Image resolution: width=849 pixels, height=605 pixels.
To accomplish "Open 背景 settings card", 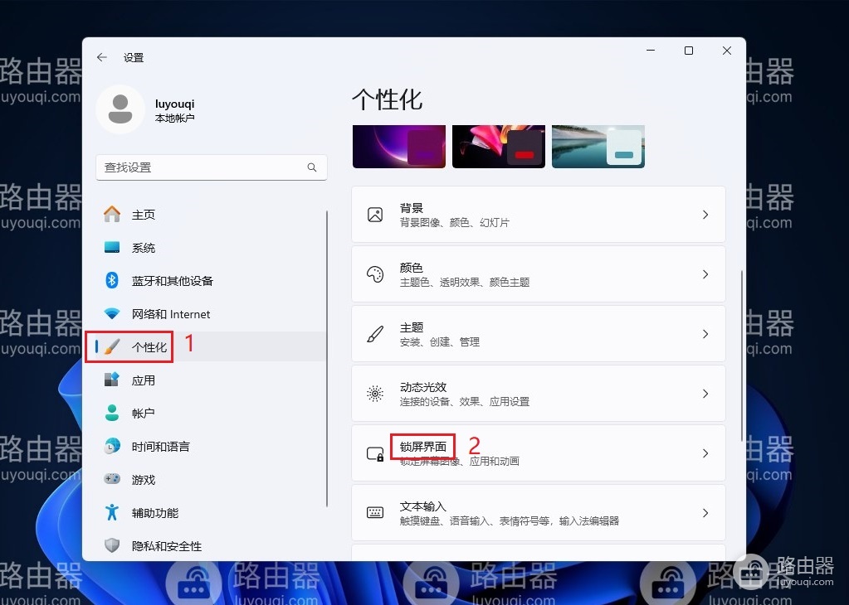I will [x=539, y=215].
